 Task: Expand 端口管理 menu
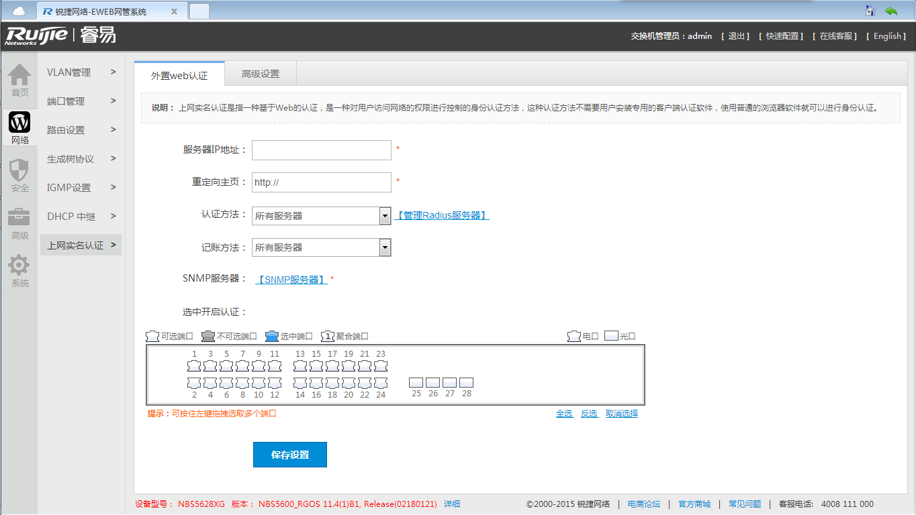coord(81,101)
